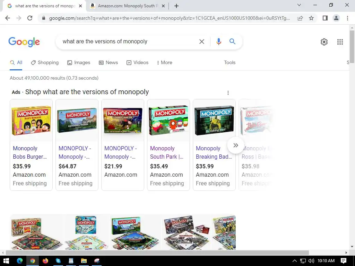
Task: Click the horizontal scrollbar at the page bottom
Action: [157, 252]
